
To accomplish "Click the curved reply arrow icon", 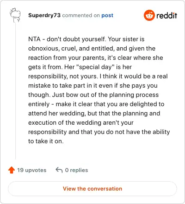I will point(59,170).
